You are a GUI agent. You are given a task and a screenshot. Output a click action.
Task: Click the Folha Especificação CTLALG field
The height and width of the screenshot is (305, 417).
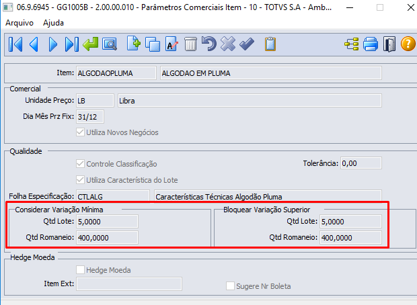pyautogui.click(x=113, y=196)
